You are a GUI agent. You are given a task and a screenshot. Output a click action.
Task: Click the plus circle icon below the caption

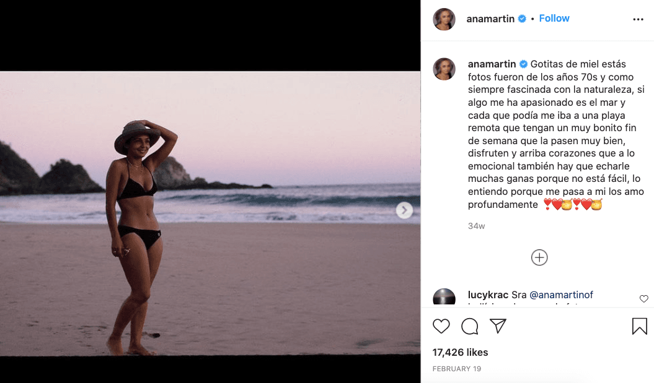(539, 257)
